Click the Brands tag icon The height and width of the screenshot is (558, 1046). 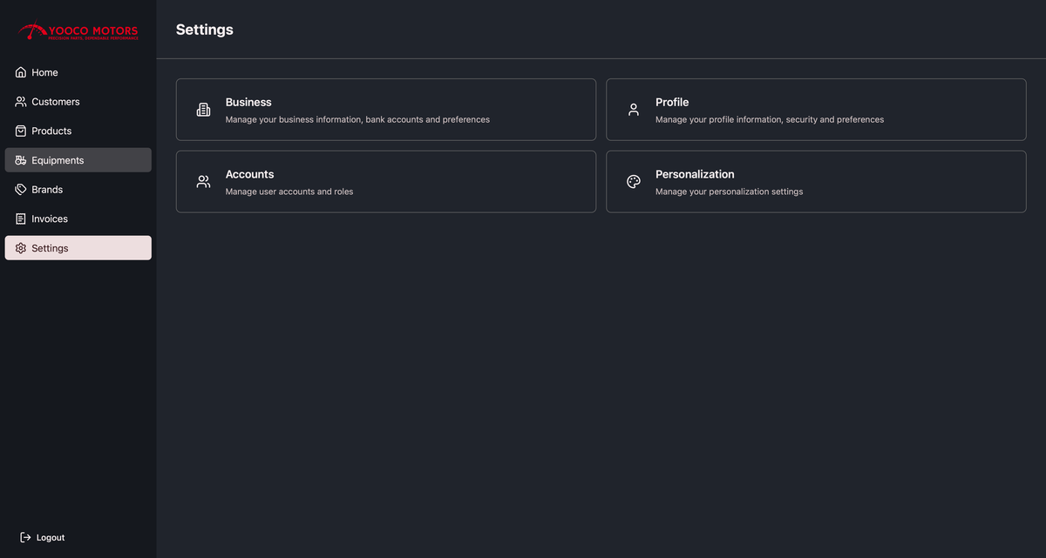[21, 190]
